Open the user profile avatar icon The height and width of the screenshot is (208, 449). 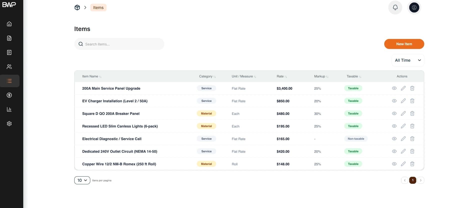tap(414, 7)
